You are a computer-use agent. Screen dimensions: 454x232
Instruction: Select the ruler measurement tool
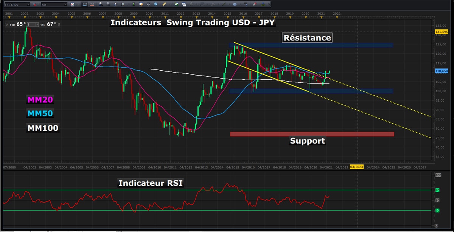point(164,5)
